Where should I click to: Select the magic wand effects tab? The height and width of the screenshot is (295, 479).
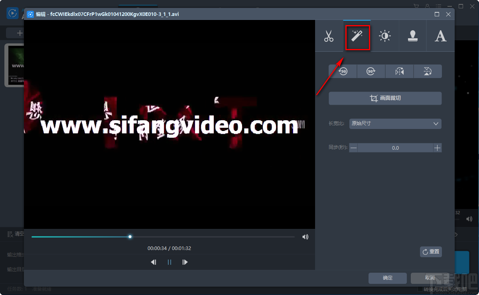point(357,37)
